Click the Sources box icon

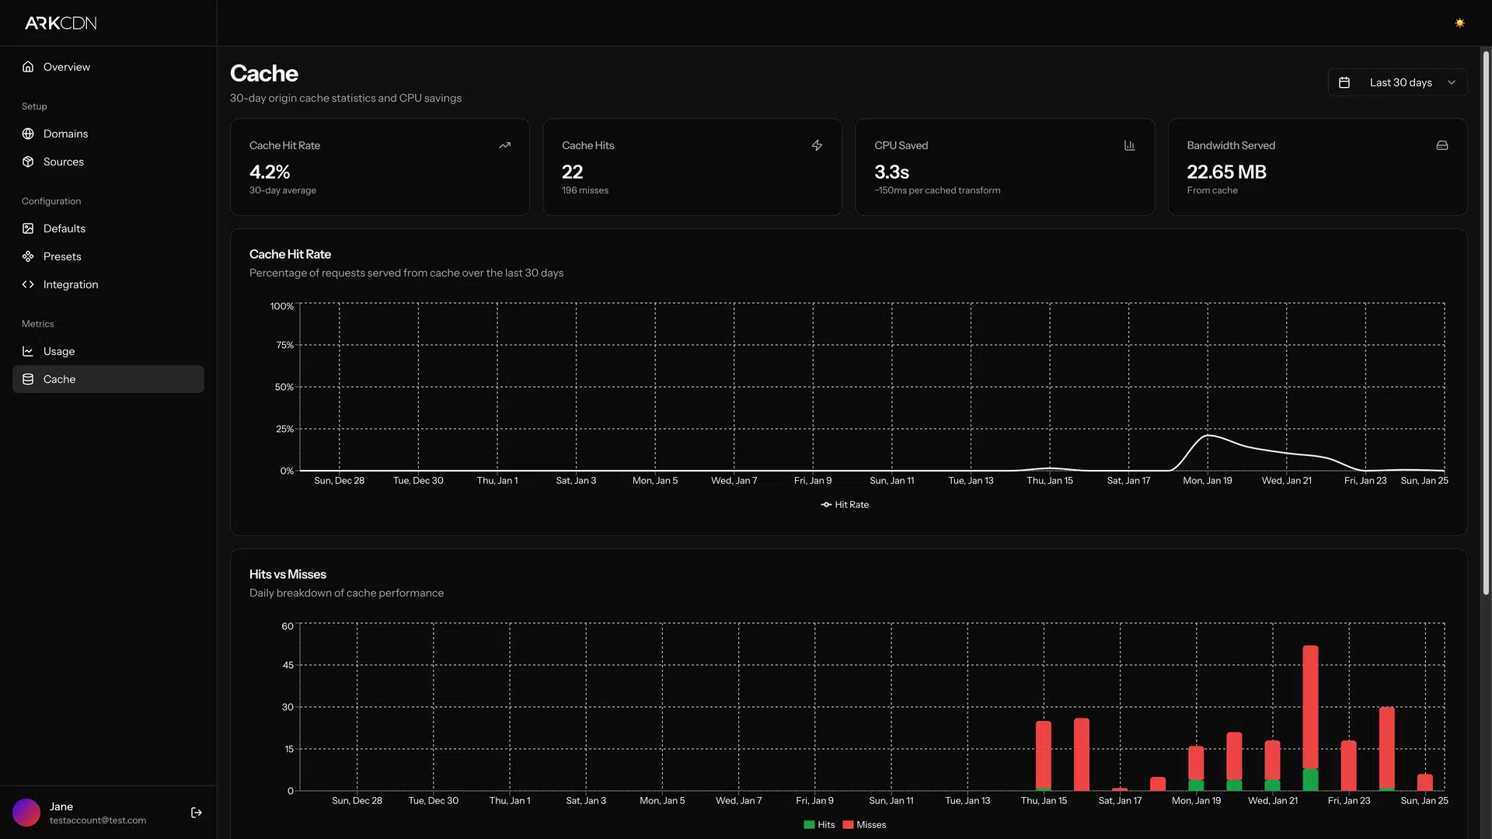(28, 162)
